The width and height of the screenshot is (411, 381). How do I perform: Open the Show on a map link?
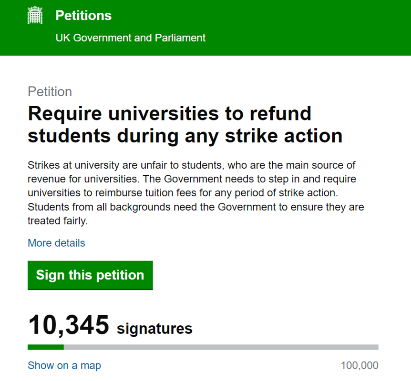click(64, 365)
